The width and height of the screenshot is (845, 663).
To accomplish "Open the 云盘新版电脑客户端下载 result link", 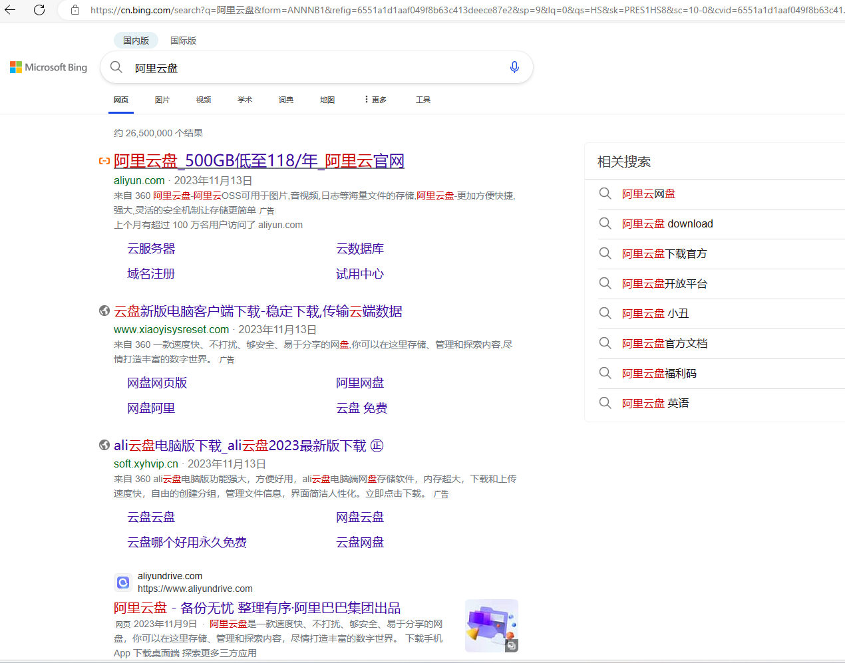I will (x=258, y=311).
